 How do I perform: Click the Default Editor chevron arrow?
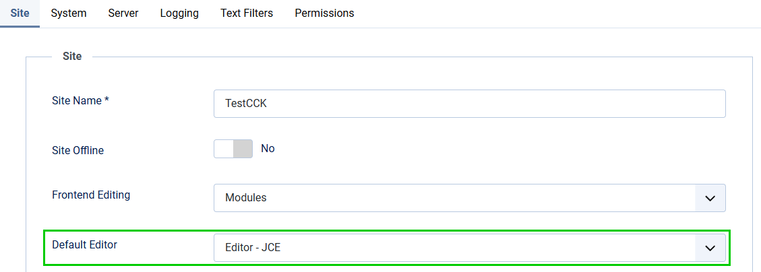[x=710, y=248]
